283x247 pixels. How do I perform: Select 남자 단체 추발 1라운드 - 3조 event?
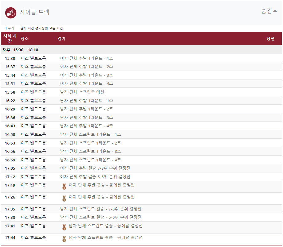tap(86, 117)
